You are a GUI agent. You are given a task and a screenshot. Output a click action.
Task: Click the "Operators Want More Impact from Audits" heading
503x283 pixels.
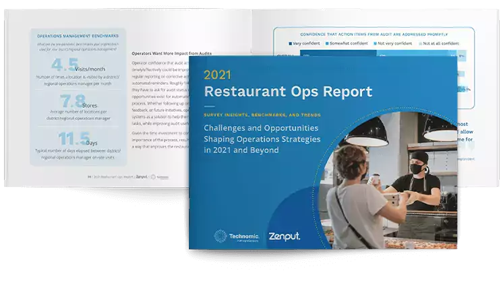(x=172, y=53)
